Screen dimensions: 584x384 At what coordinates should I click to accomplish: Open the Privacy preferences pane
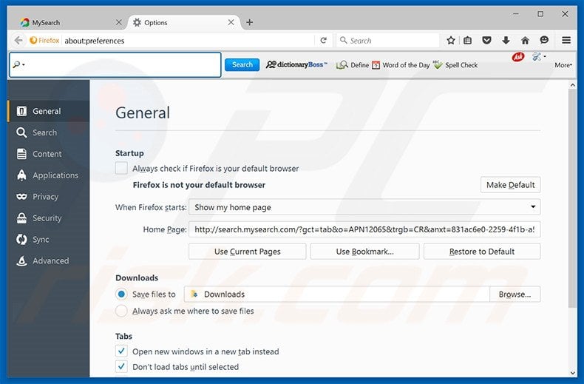point(48,197)
